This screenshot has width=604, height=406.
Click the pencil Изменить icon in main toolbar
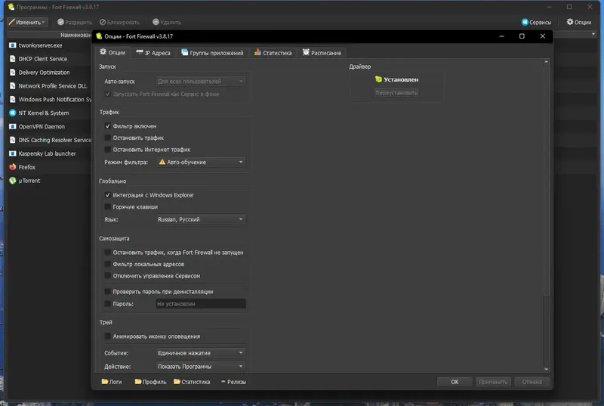pyautogui.click(x=11, y=22)
